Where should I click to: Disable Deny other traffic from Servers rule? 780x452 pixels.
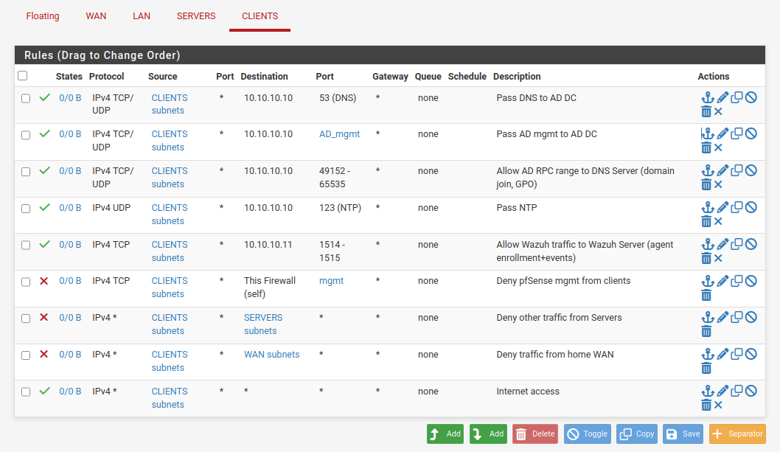point(751,318)
